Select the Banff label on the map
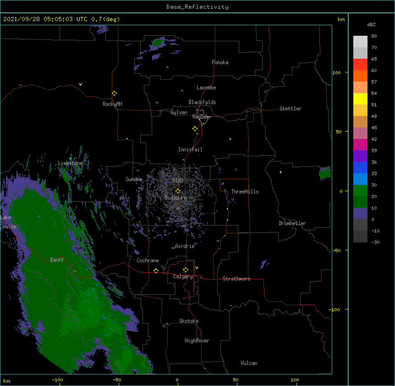395x386 pixels. point(57,260)
